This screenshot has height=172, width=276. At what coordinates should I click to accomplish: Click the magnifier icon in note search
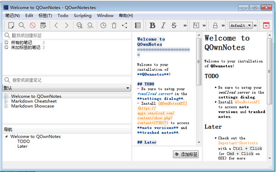click(x=7, y=80)
